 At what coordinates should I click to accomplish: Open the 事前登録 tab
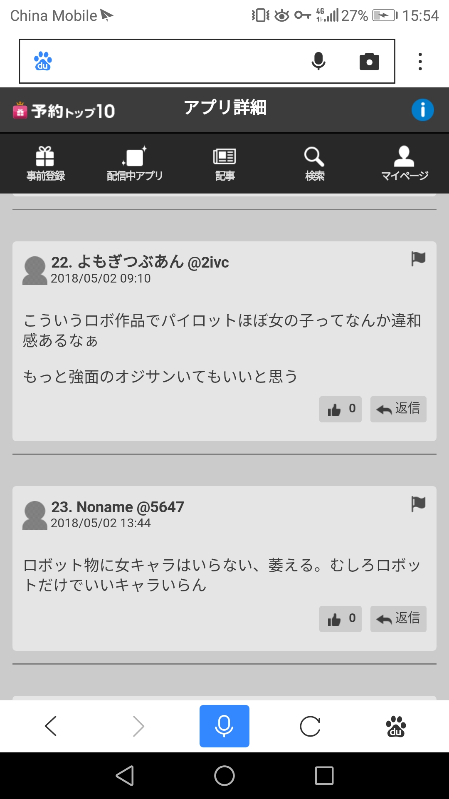45,164
